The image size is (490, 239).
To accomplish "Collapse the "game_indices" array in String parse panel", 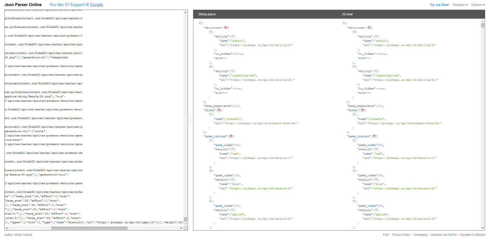I will pos(230,136).
